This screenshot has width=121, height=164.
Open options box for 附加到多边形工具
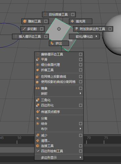tap(110, 29)
